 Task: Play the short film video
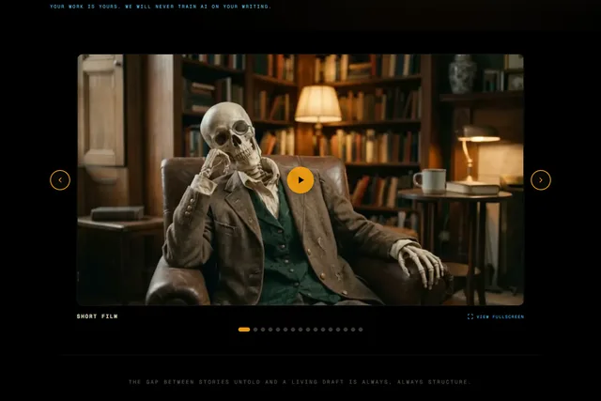pyautogui.click(x=300, y=179)
